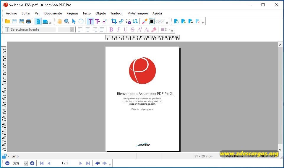Expand the view toolbar overflow chevron
The width and height of the screenshot is (284, 168).
click(50, 23)
